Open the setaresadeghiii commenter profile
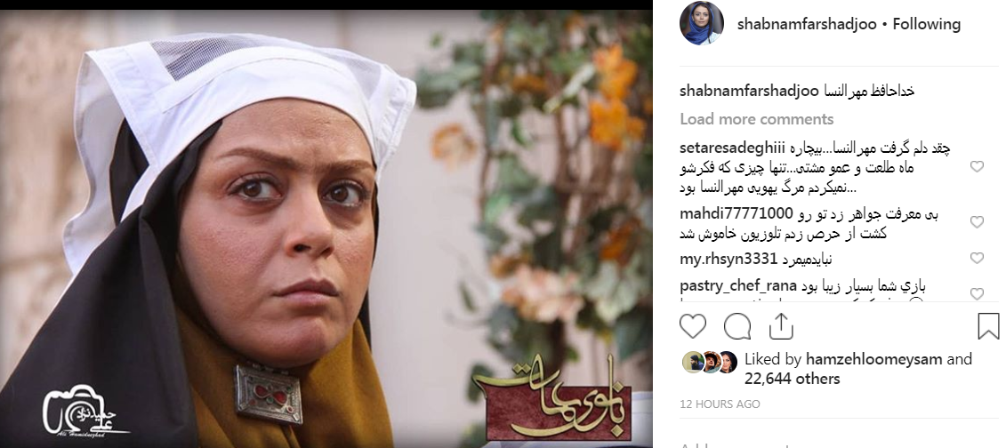1006x448 pixels. pos(723,148)
